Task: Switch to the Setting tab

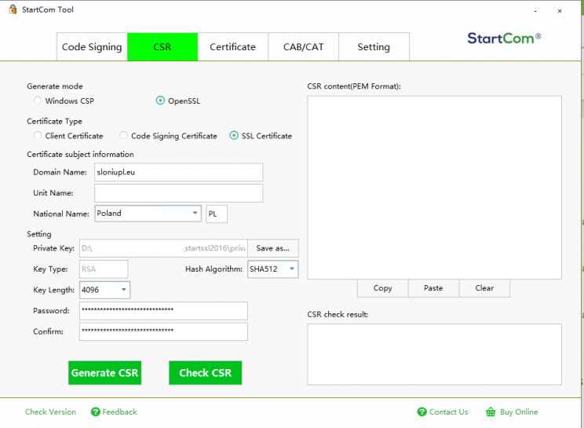Action: pyautogui.click(x=374, y=47)
